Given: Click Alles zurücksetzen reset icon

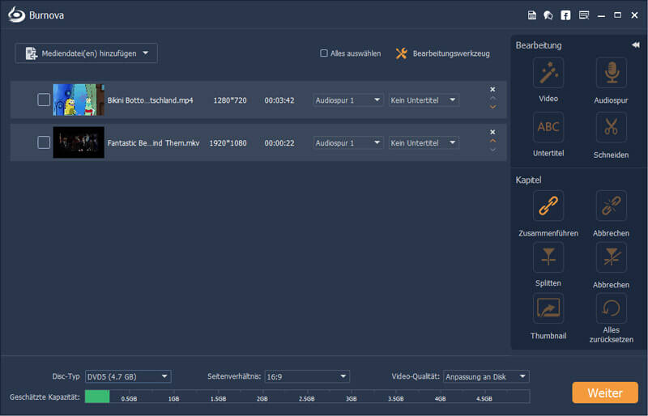Looking at the screenshot, I should [x=611, y=308].
